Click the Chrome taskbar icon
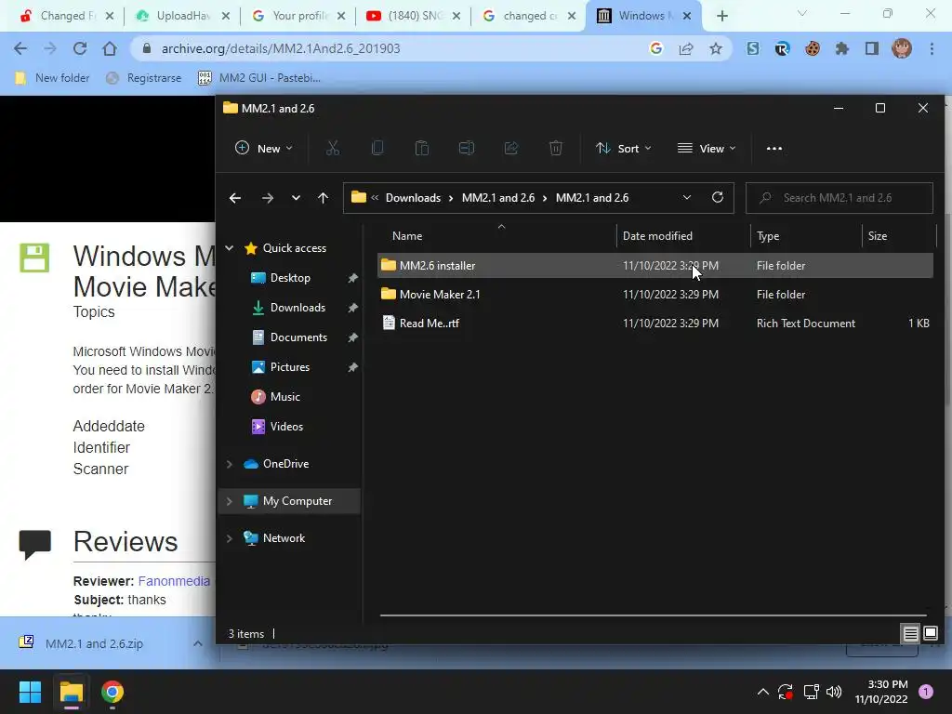Image resolution: width=952 pixels, height=714 pixels. pyautogui.click(x=112, y=692)
